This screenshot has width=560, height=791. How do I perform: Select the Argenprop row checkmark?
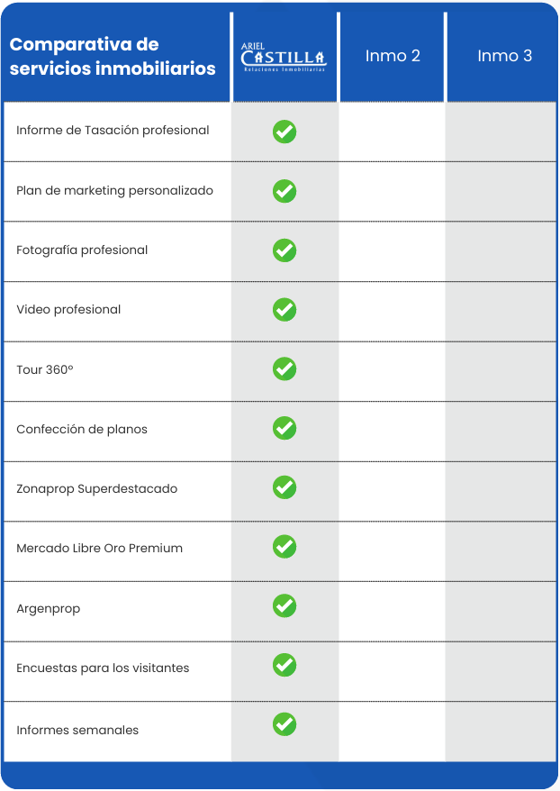point(285,606)
